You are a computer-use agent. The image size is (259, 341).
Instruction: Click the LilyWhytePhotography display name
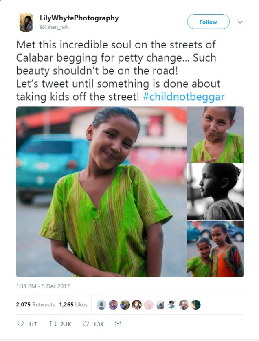pos(79,18)
